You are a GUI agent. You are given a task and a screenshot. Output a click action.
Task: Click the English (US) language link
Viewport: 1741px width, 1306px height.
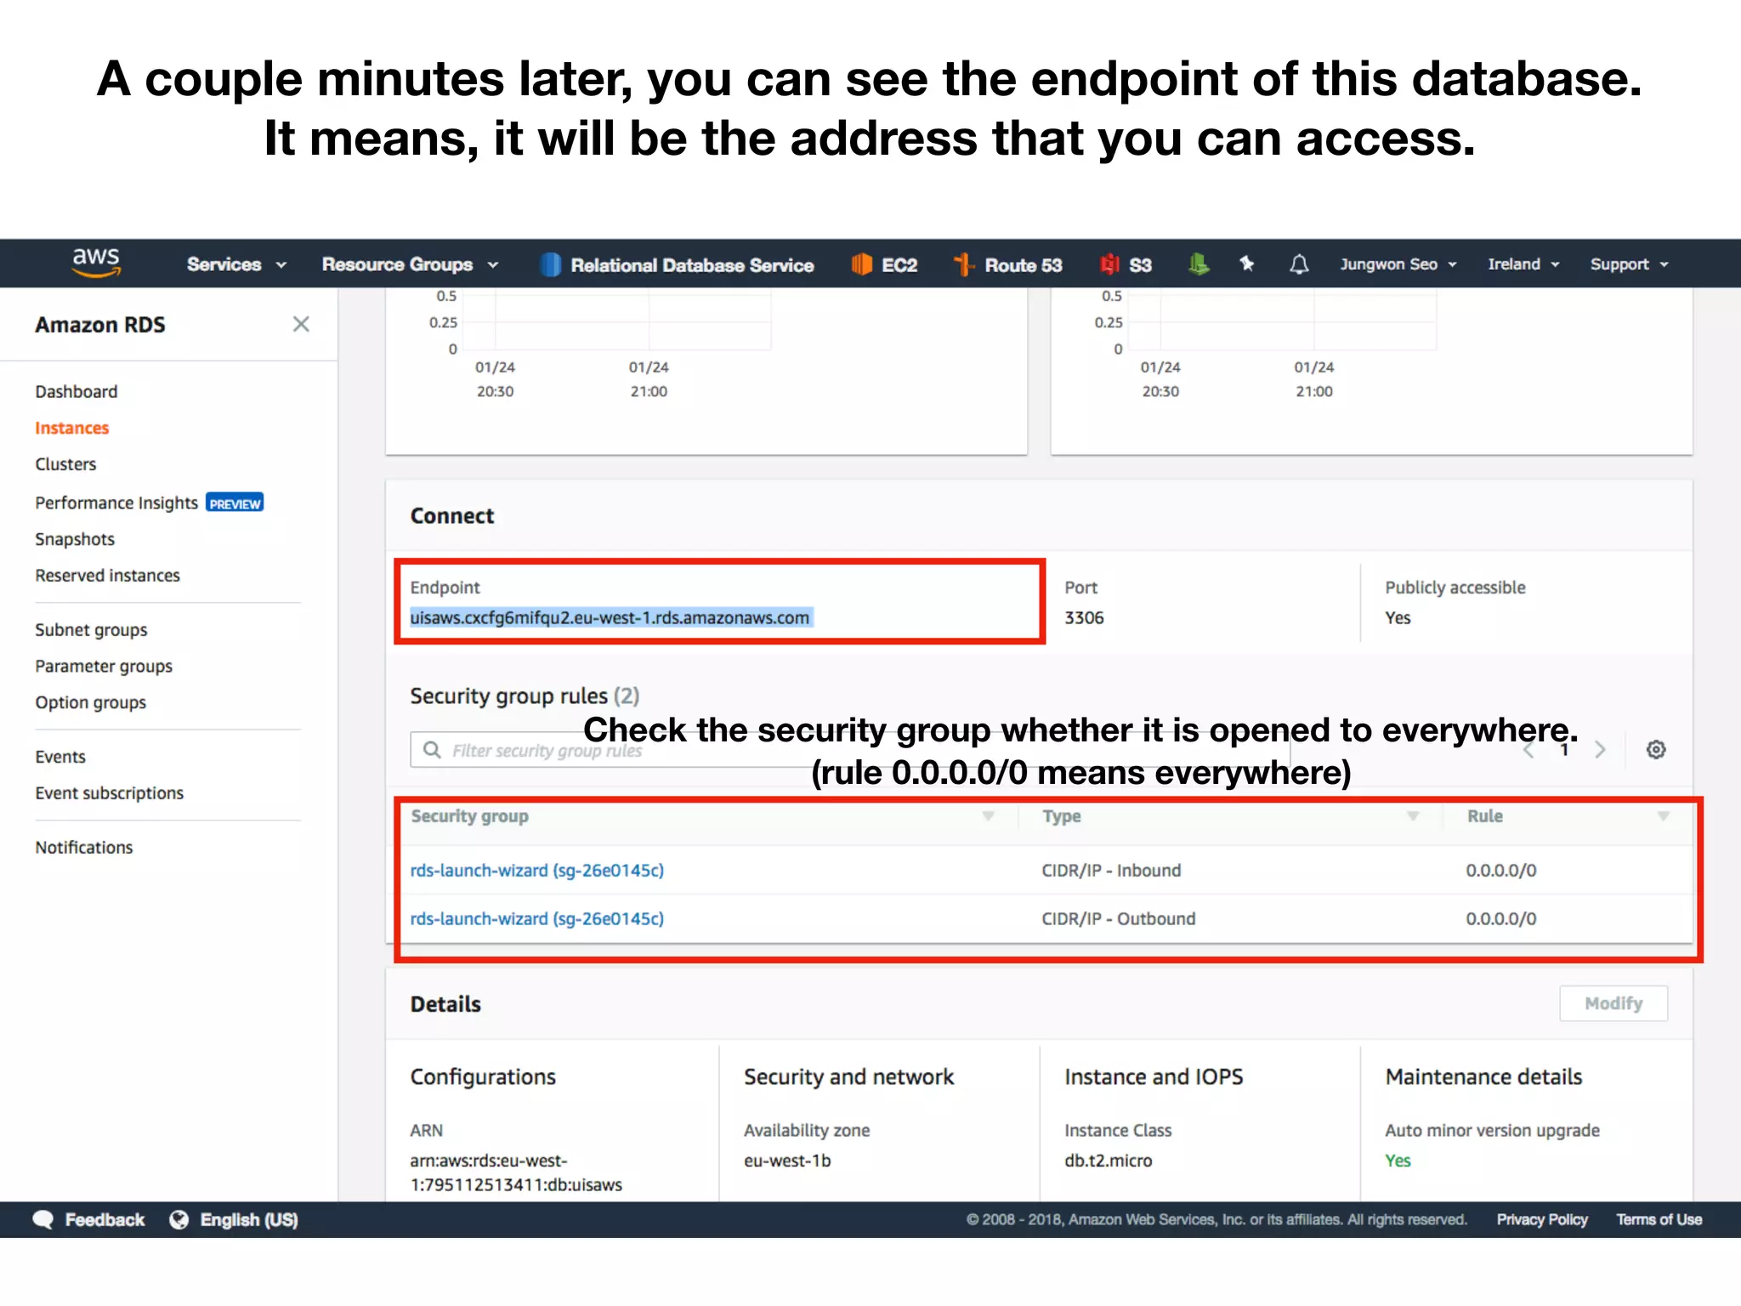[249, 1219]
